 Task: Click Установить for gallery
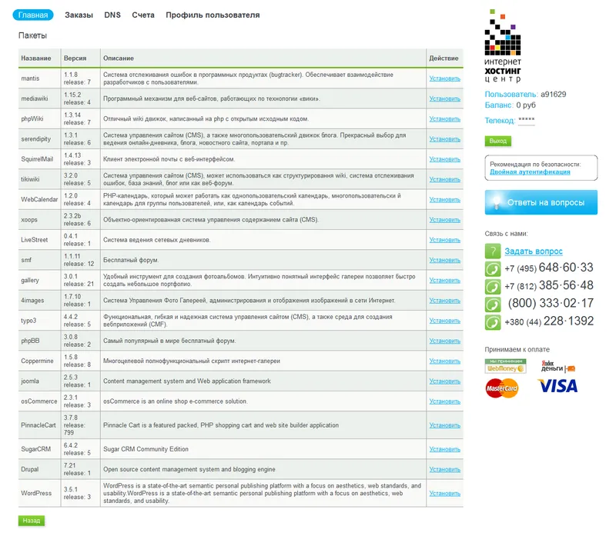coord(445,280)
